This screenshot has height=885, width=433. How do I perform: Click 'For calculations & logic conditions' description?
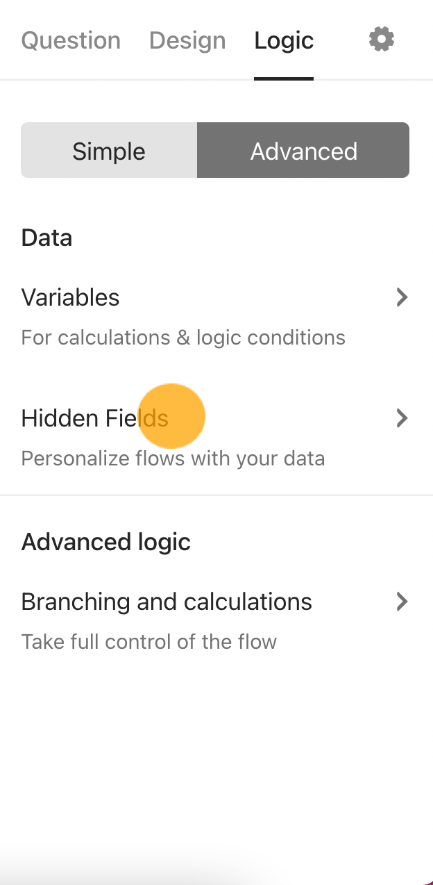pyautogui.click(x=183, y=338)
